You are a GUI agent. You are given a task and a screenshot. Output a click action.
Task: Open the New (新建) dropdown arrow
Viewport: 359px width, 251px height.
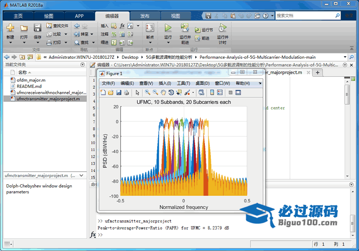11,43
